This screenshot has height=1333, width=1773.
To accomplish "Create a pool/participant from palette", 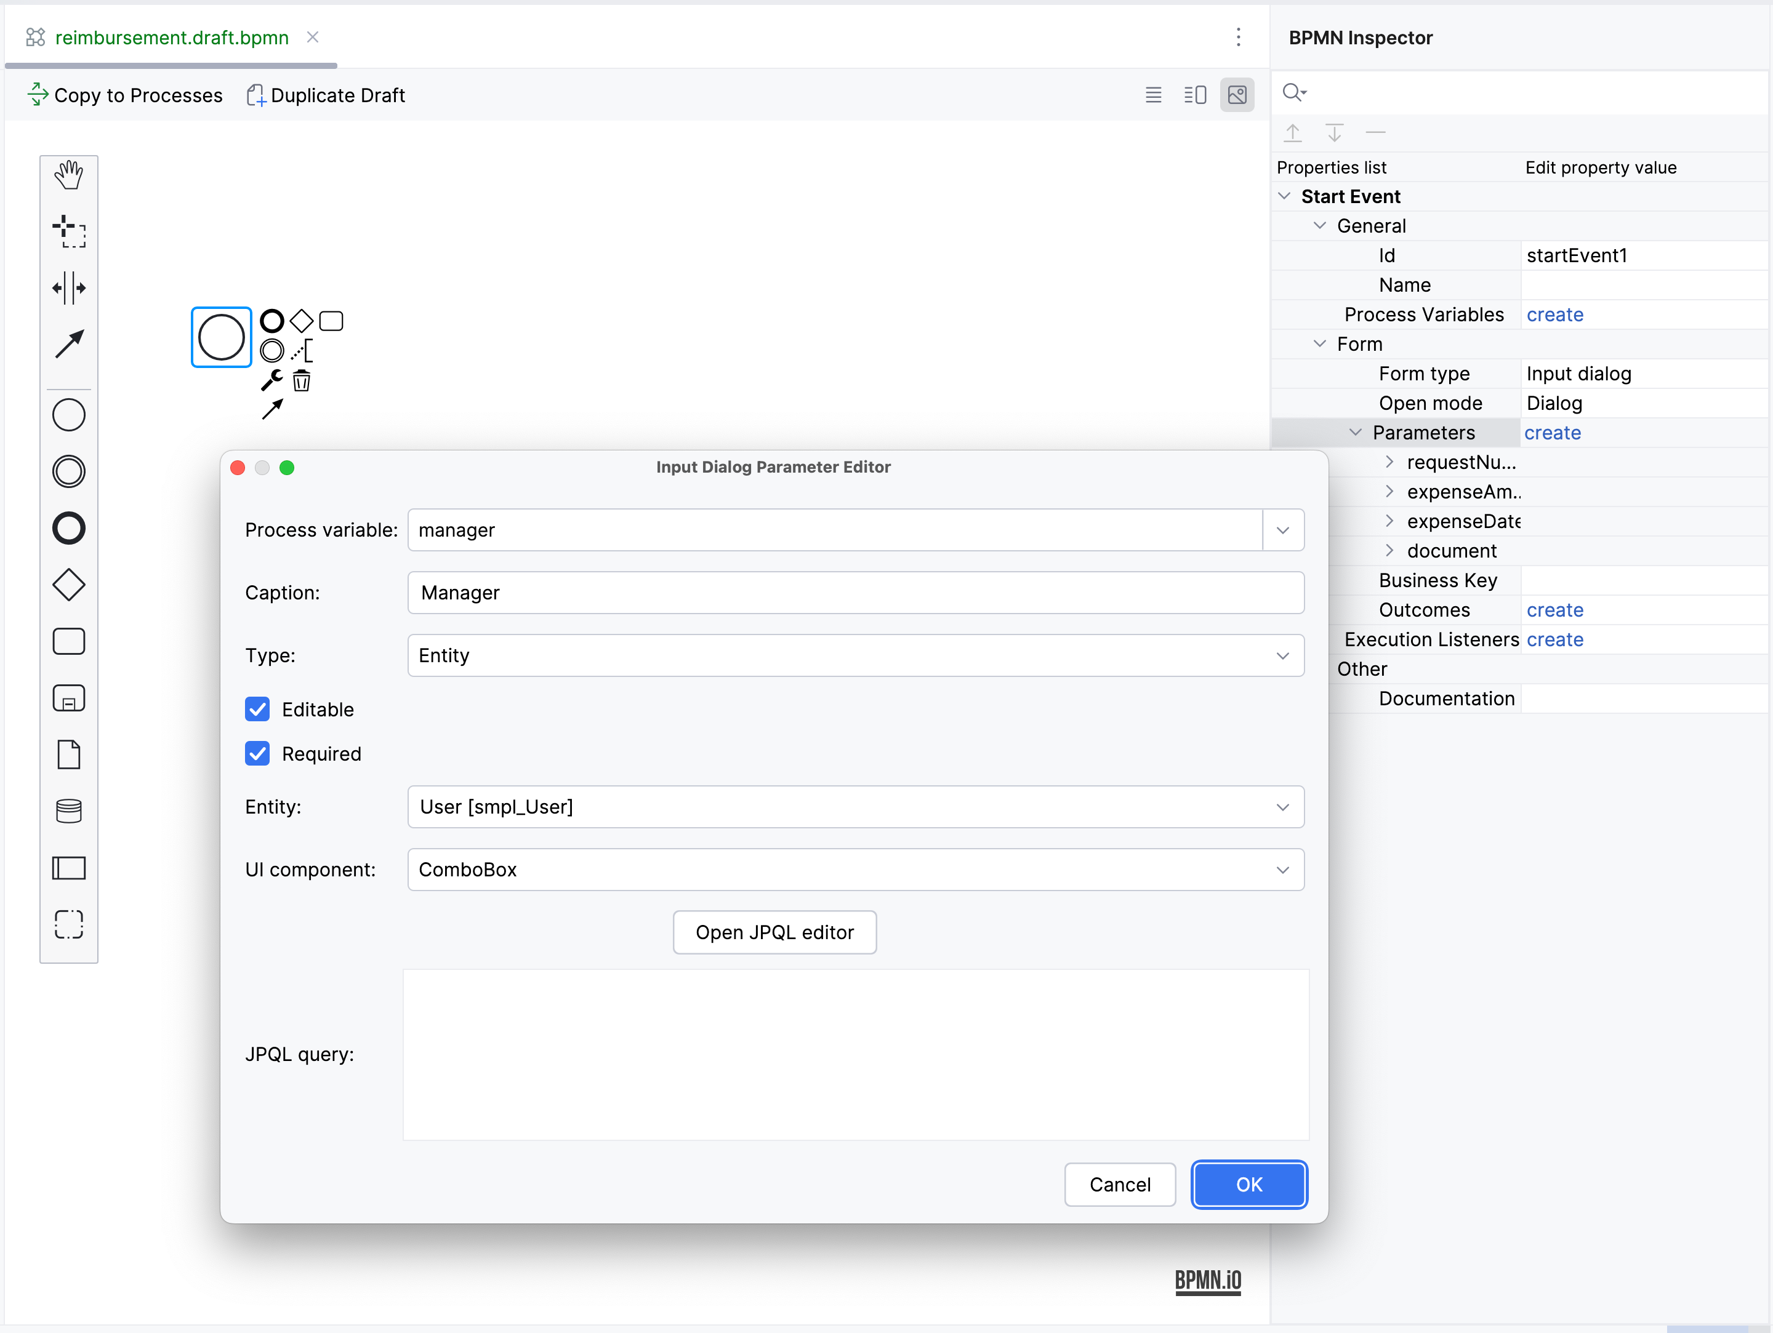I will [69, 868].
